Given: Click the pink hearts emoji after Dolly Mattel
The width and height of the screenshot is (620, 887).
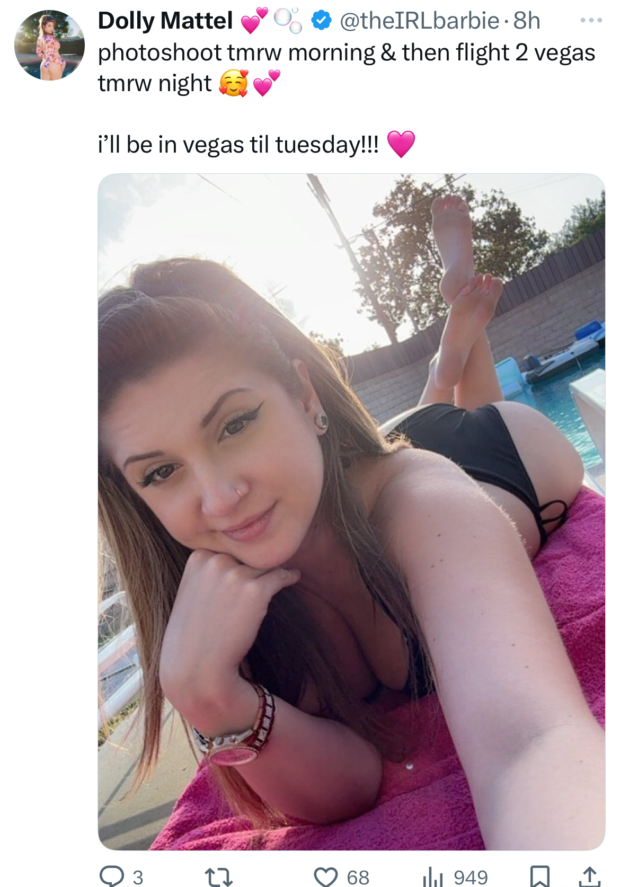Looking at the screenshot, I should [x=254, y=21].
